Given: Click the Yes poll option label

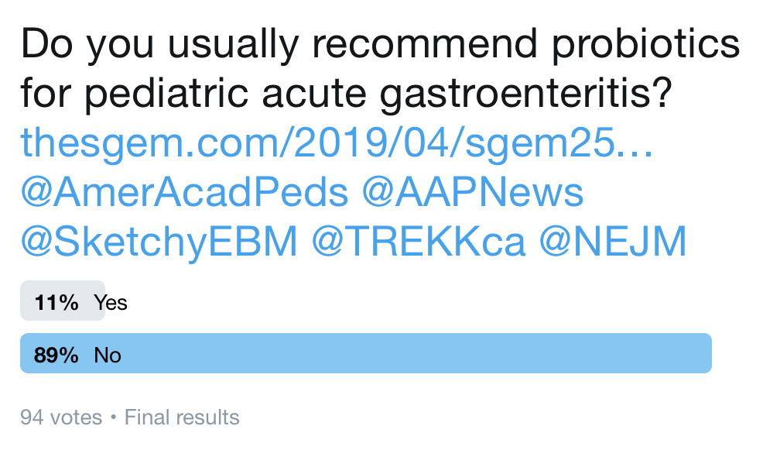Looking at the screenshot, I should click(x=111, y=303).
